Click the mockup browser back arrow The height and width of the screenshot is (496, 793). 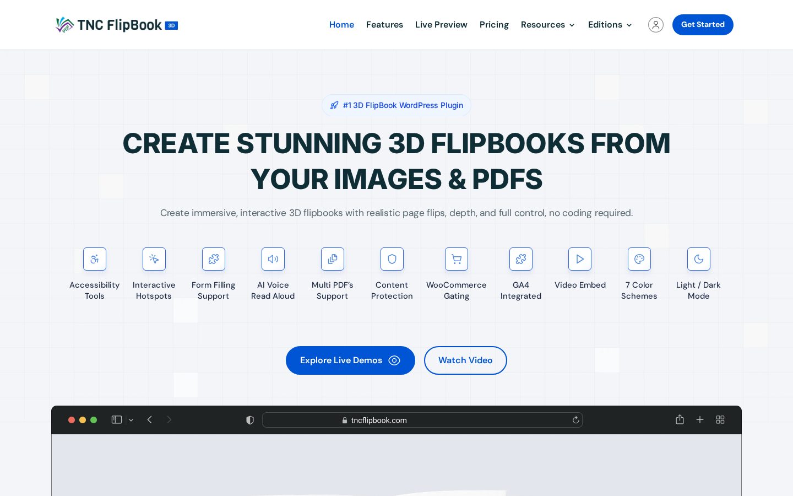[x=149, y=420]
